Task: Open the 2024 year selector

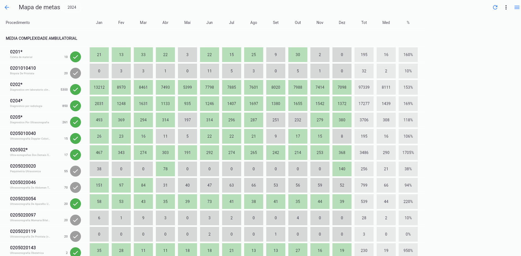Action: point(72,7)
